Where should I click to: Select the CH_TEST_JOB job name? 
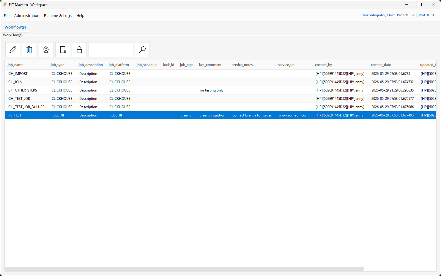(x=19, y=99)
